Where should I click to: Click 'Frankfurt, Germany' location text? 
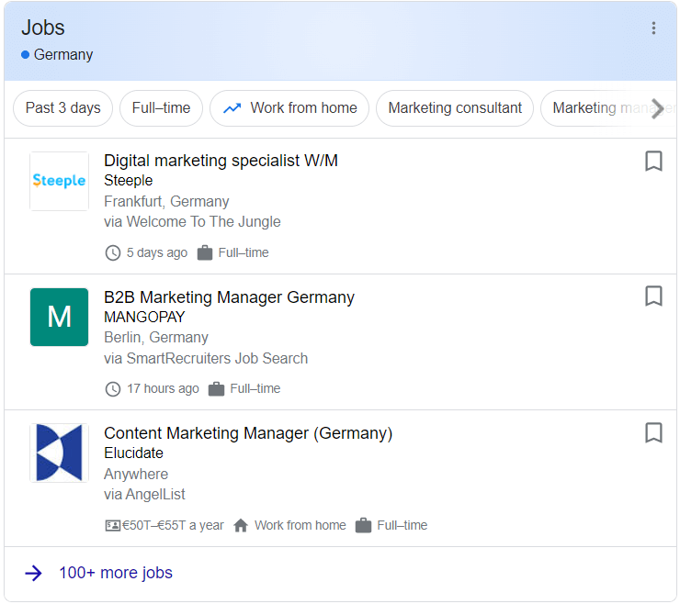(166, 201)
